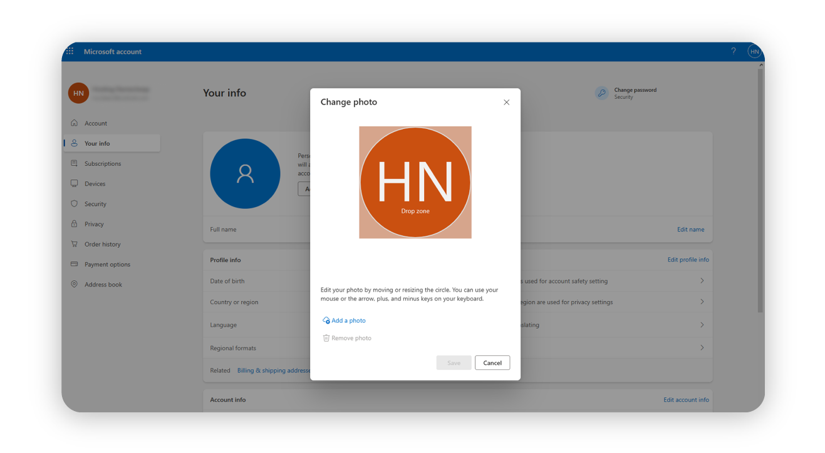
Task: Click the Change password key icon
Action: [601, 92]
